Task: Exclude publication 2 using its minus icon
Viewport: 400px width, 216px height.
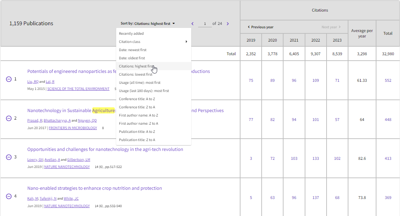Action: (9, 118)
